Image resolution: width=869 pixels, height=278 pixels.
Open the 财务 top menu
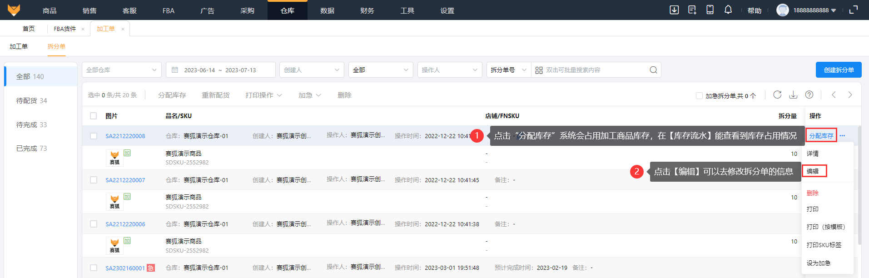tap(367, 10)
